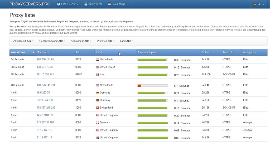The image size is (270, 142).
Task: Click the United States flag icon
Action: (98, 67)
